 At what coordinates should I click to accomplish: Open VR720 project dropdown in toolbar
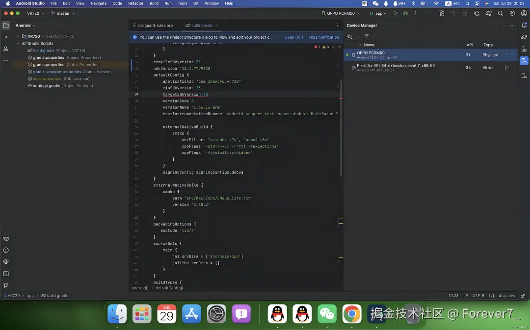coord(36,14)
